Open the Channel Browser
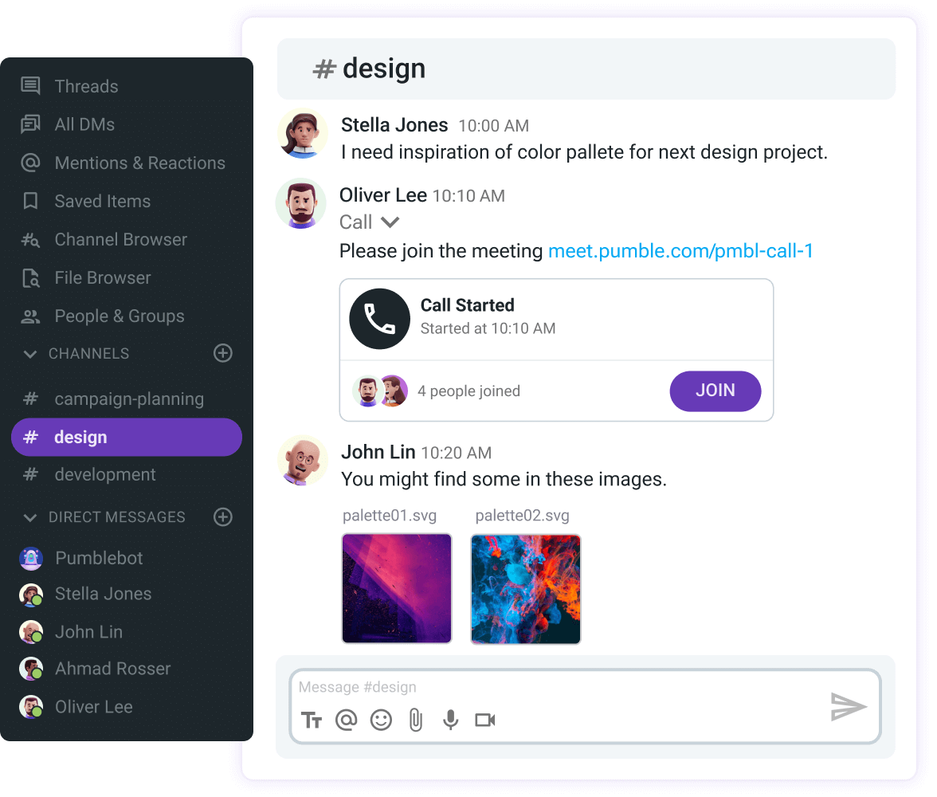Viewport: 937px width, 797px height. (120, 239)
